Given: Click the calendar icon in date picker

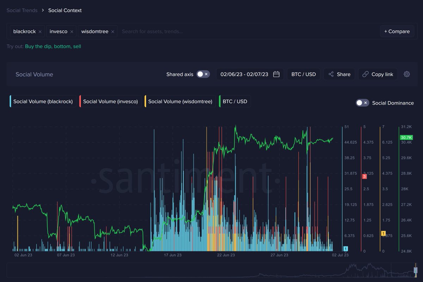Looking at the screenshot, I should [x=276, y=74].
